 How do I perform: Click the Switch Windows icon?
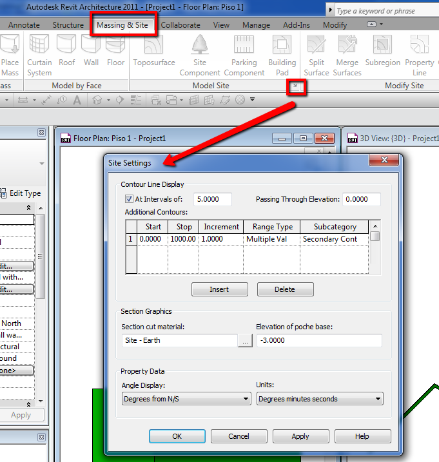(171, 100)
